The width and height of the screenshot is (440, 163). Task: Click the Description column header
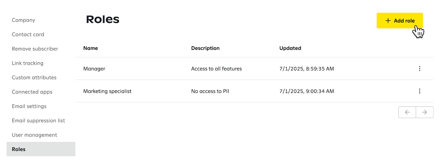click(x=205, y=48)
